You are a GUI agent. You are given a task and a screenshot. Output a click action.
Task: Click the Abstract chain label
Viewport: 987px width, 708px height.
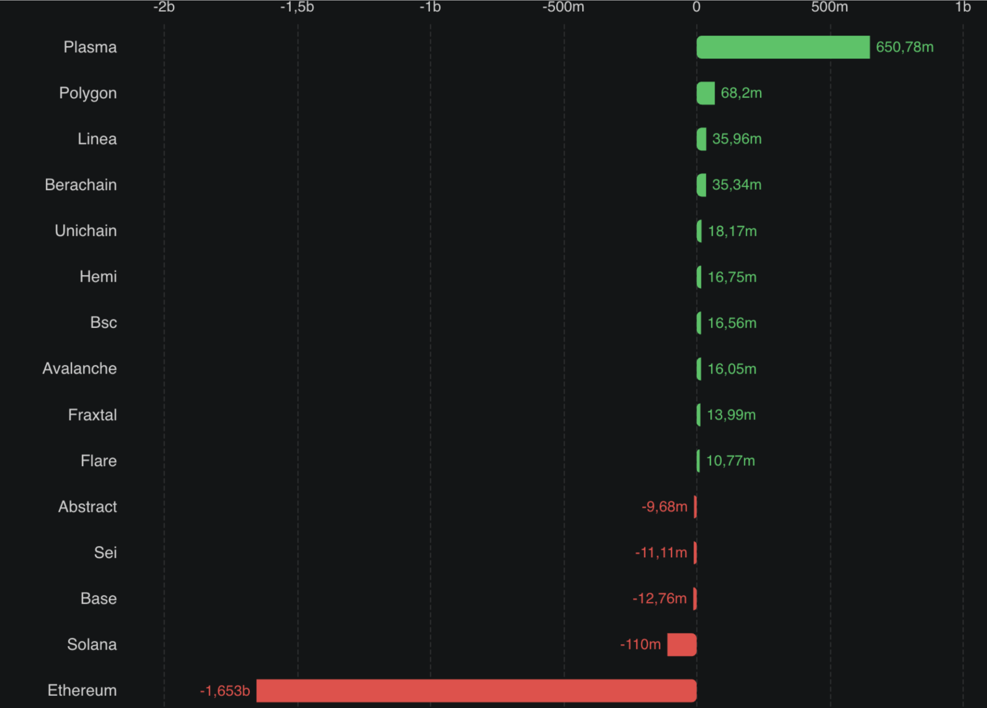[88, 507]
